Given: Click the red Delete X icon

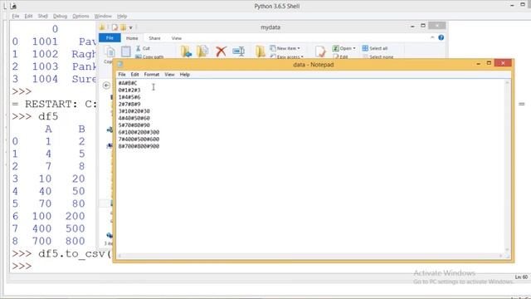Looking at the screenshot, I should tap(222, 51).
